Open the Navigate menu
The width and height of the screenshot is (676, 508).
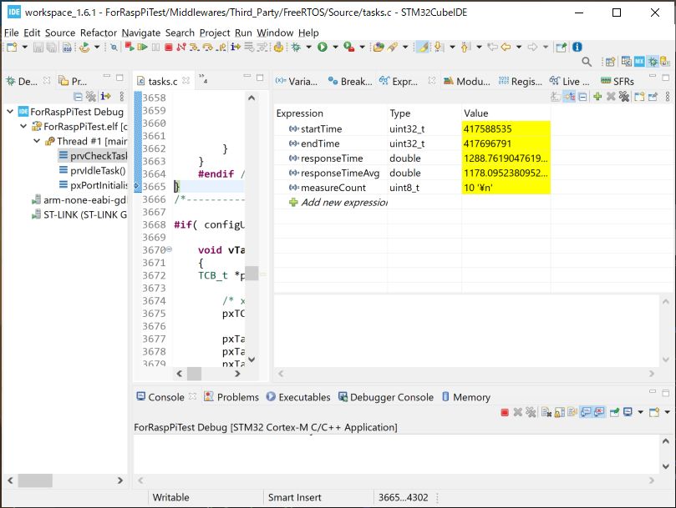[x=140, y=33]
